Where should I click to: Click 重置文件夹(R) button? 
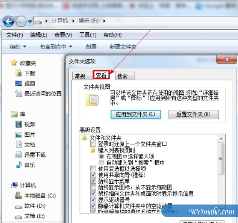point(193,114)
